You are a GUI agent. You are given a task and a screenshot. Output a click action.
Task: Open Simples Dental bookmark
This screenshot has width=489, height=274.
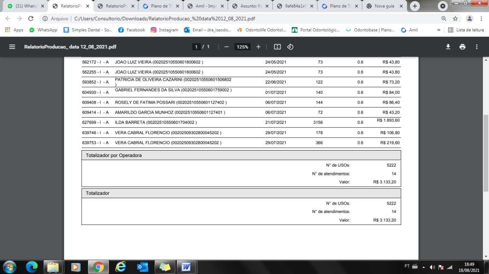87,30
